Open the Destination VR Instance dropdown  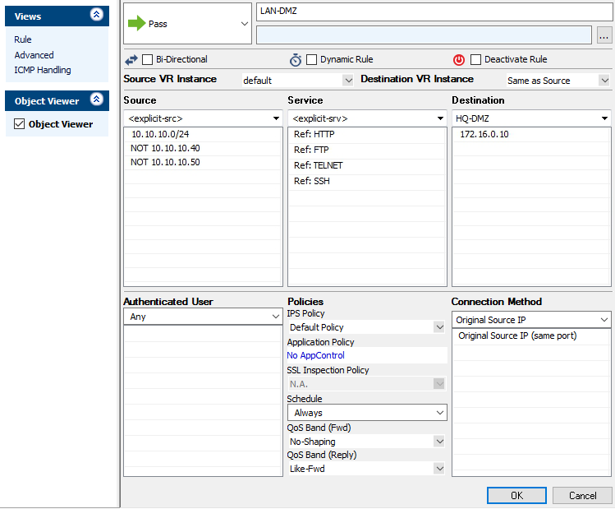[x=558, y=81]
